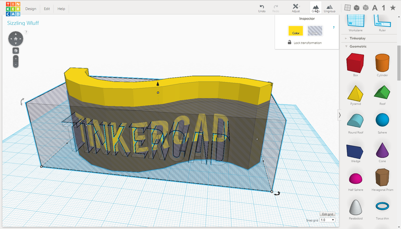Reset camera with home view button
The image size is (401, 229).
16,39
